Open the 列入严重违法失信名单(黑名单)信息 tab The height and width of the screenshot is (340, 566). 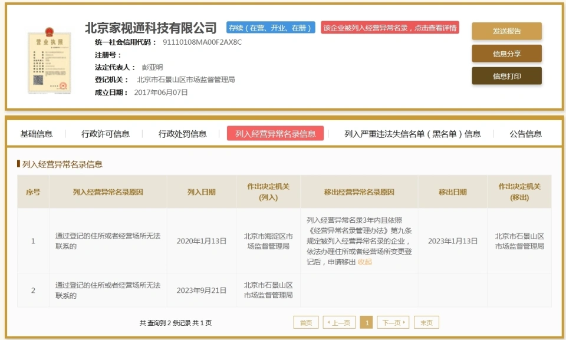click(412, 134)
